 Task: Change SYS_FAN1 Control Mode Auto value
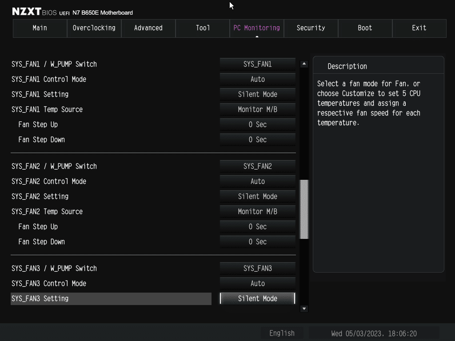click(258, 79)
